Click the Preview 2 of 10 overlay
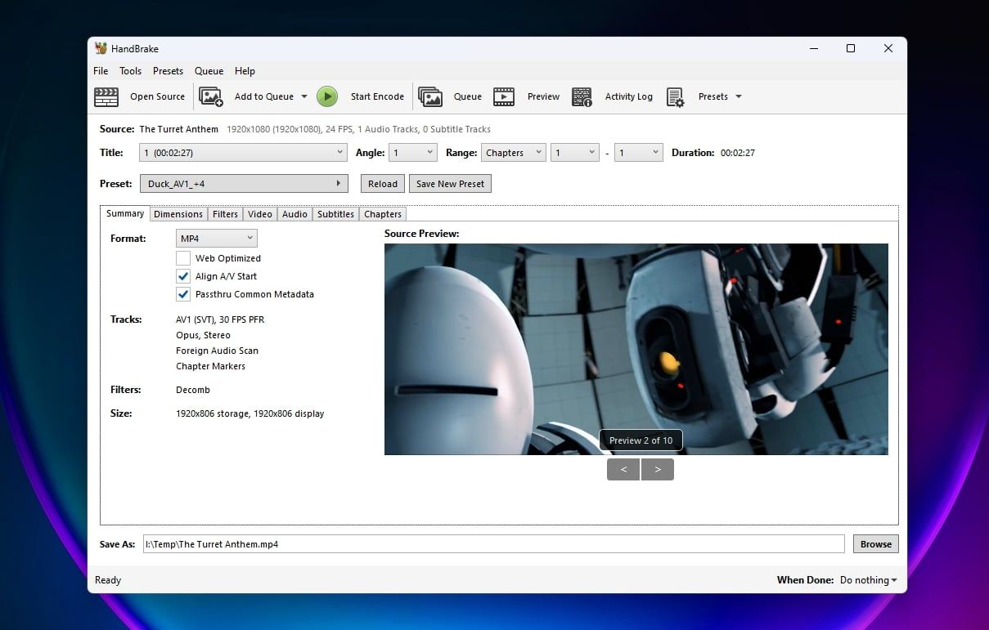Viewport: 989px width, 630px height. (x=641, y=440)
